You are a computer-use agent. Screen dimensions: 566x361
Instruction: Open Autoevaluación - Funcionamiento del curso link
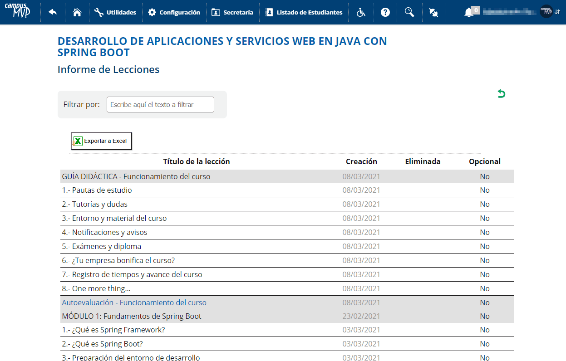point(134,302)
